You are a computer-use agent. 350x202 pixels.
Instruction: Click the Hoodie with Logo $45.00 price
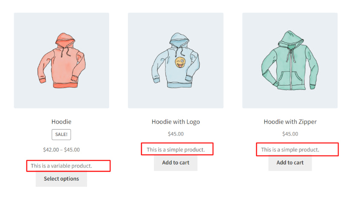pos(176,134)
